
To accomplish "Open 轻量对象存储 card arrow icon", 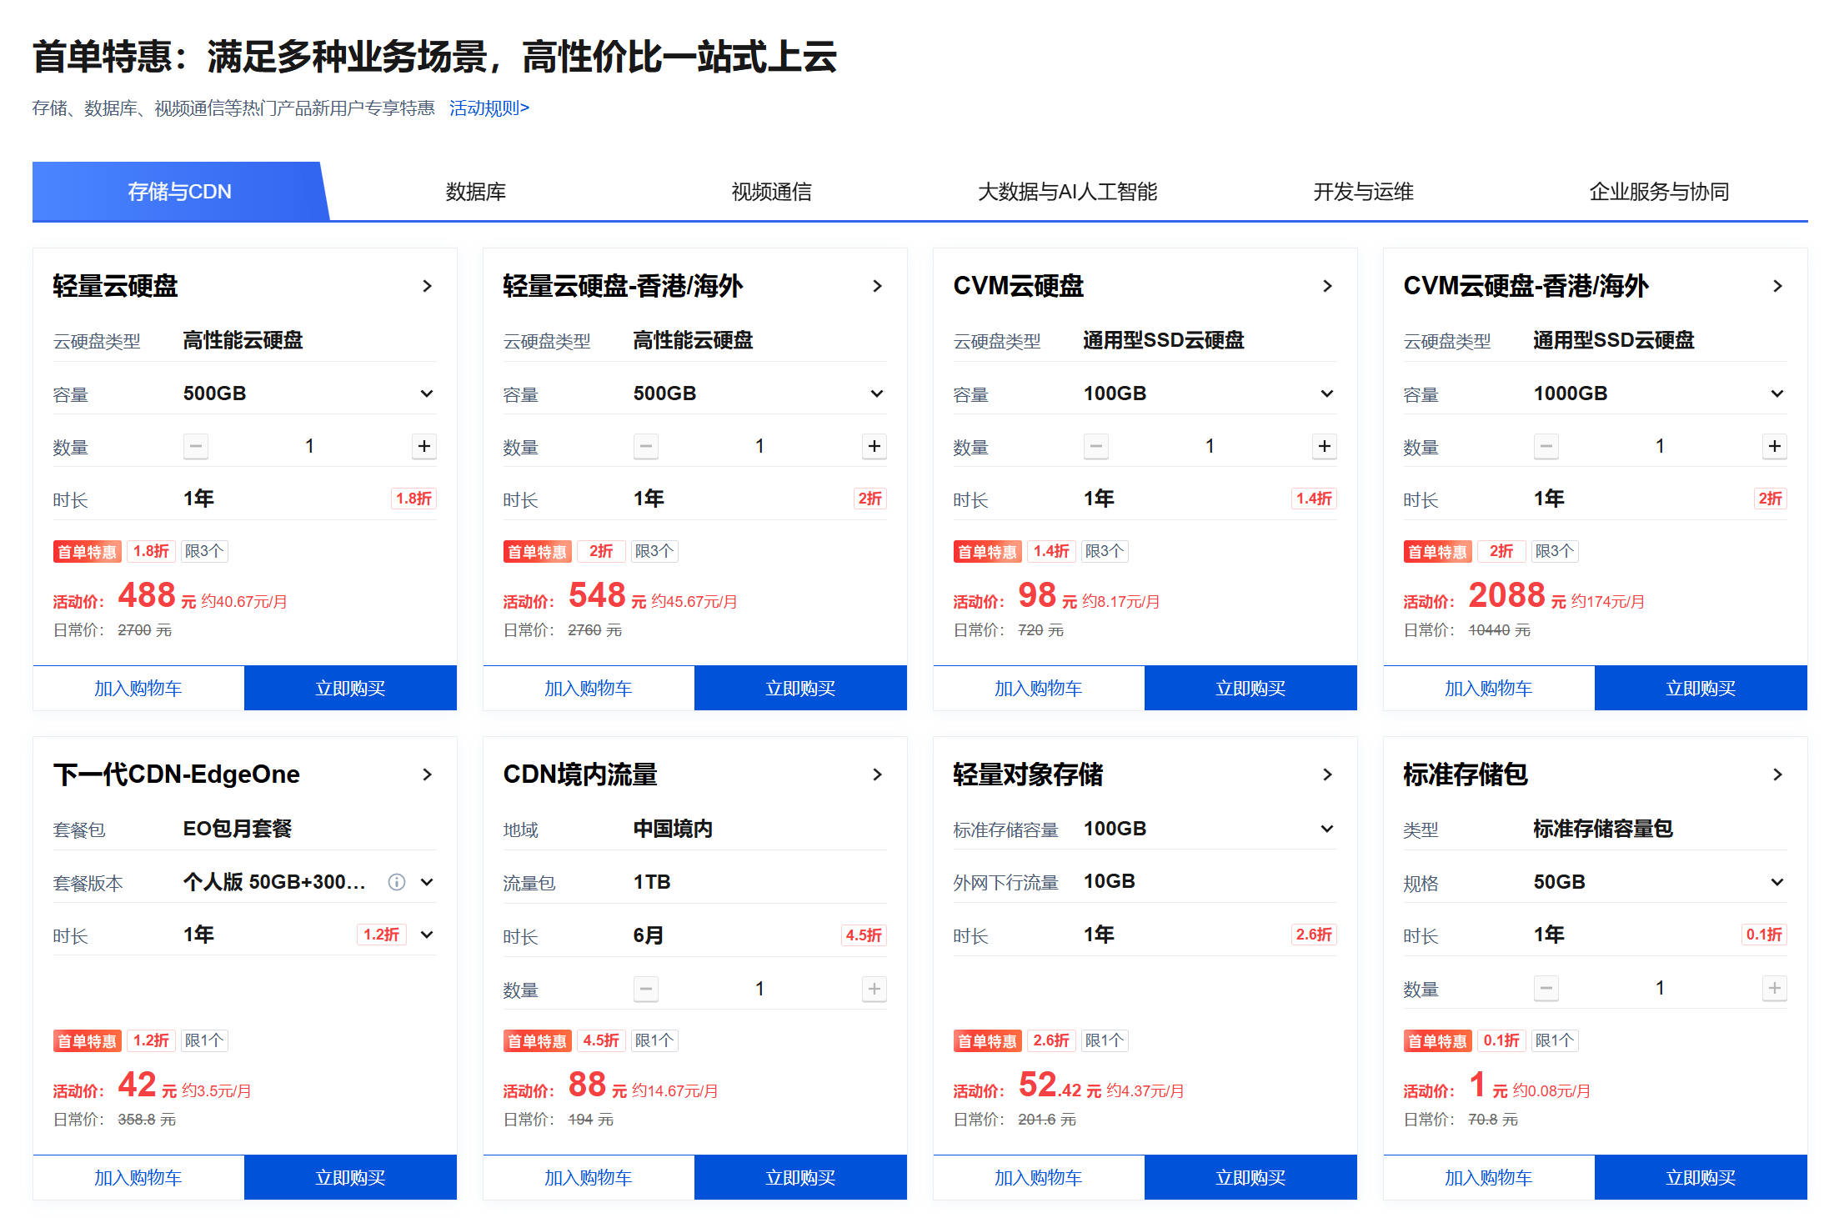I will click(x=1327, y=774).
